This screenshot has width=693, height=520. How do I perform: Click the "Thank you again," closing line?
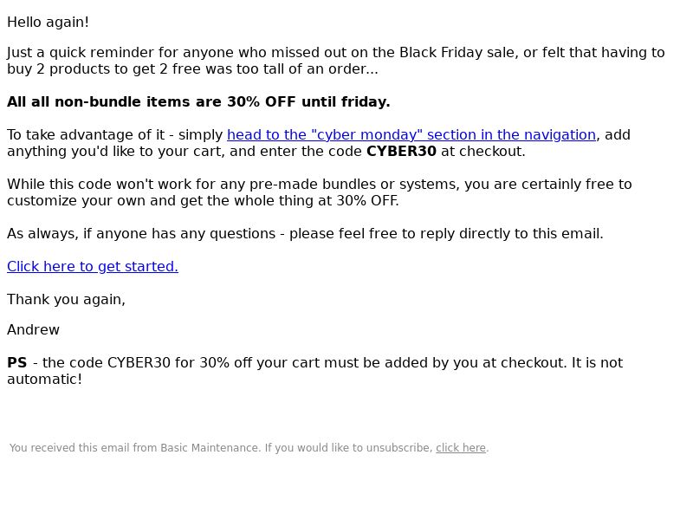click(67, 299)
